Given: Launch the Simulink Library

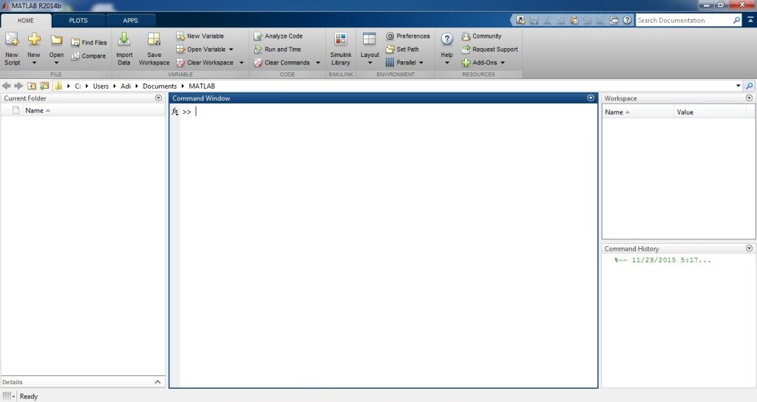Looking at the screenshot, I should tap(341, 41).
